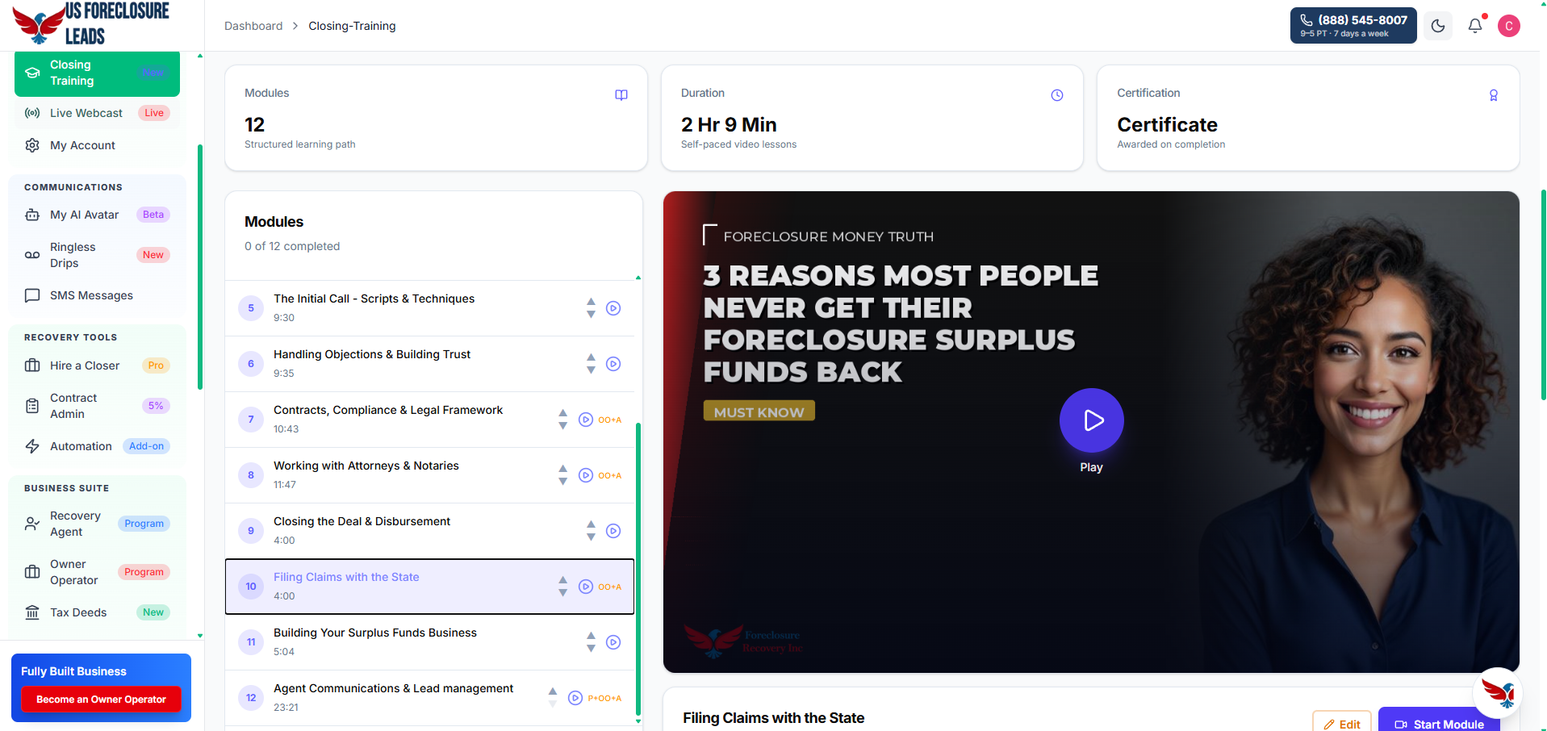Click Become an Owner Operator button
The image size is (1547, 731).
(x=101, y=700)
